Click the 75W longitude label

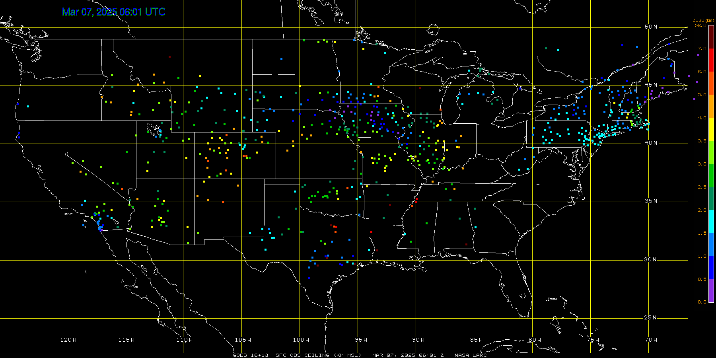coord(593,340)
